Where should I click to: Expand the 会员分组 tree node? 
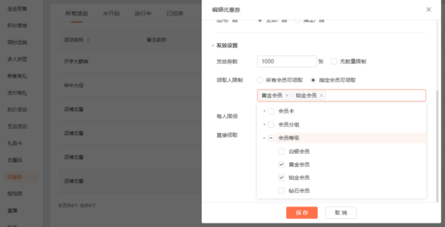point(264,124)
